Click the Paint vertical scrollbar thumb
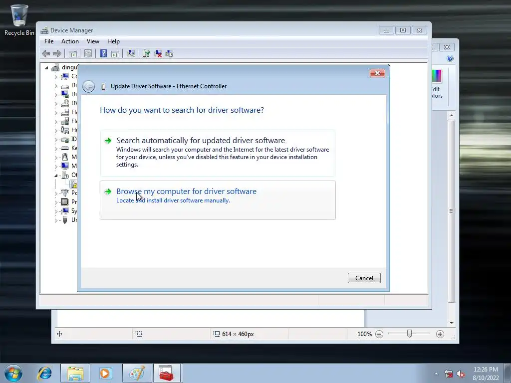This screenshot has width=511, height=383. pos(451,211)
